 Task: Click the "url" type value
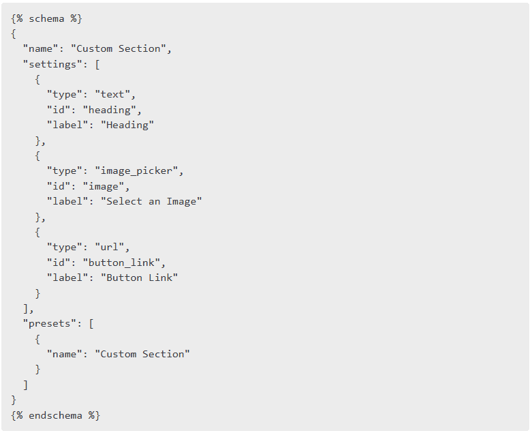point(109,247)
